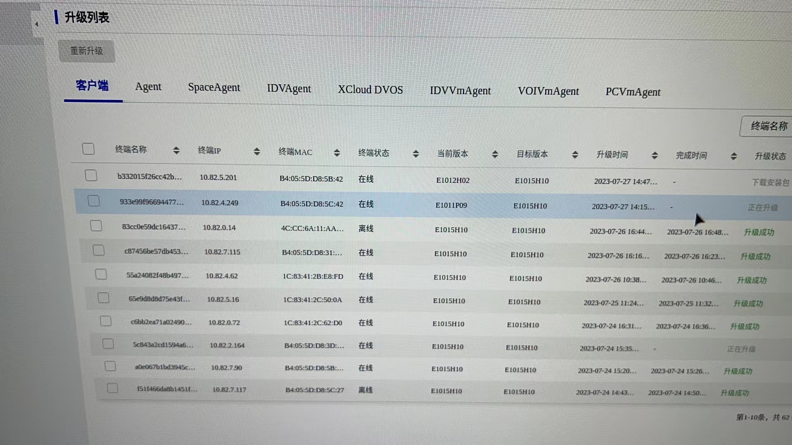Click 升级成功 status for 10.82.4.62 row
792x445 pixels.
751,281
